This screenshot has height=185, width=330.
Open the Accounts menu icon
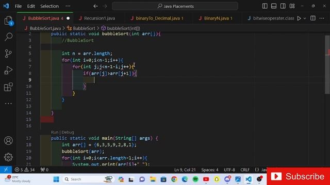[8, 140]
